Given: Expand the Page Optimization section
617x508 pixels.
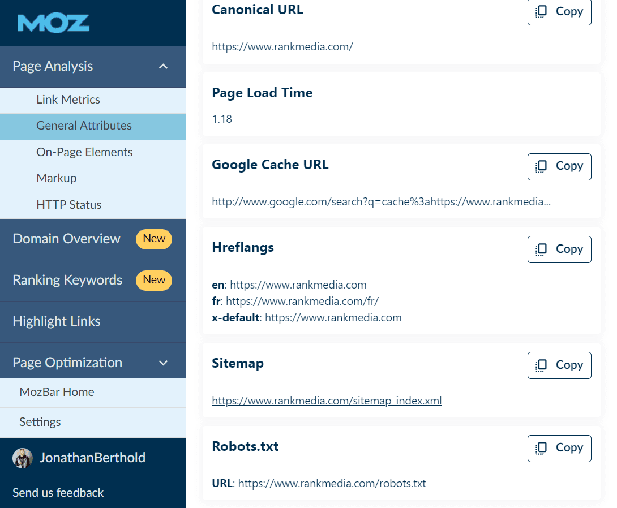Looking at the screenshot, I should [163, 363].
